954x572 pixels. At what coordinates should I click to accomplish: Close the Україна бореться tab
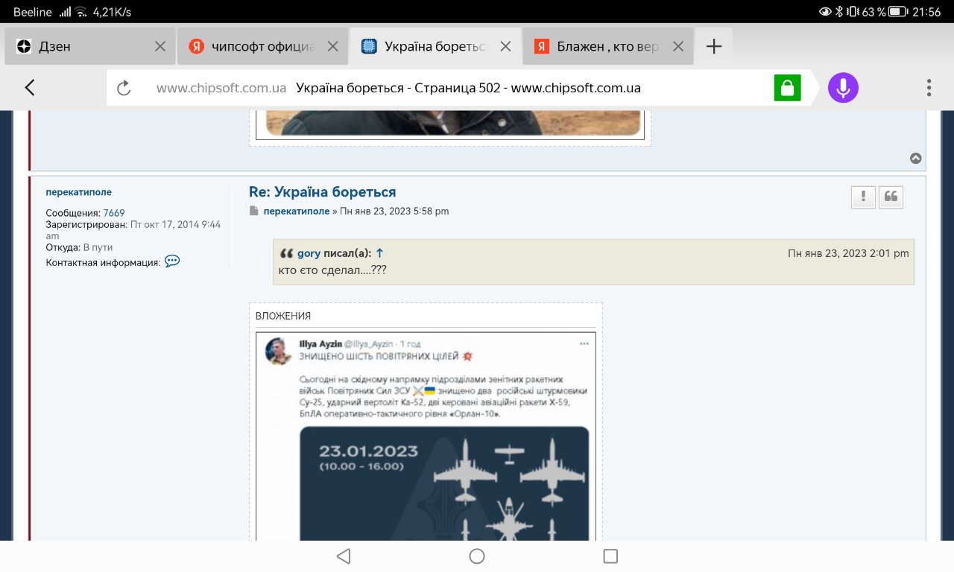coord(505,46)
